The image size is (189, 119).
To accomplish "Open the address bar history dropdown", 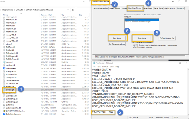I will pyautogui.click(x=68, y=10).
